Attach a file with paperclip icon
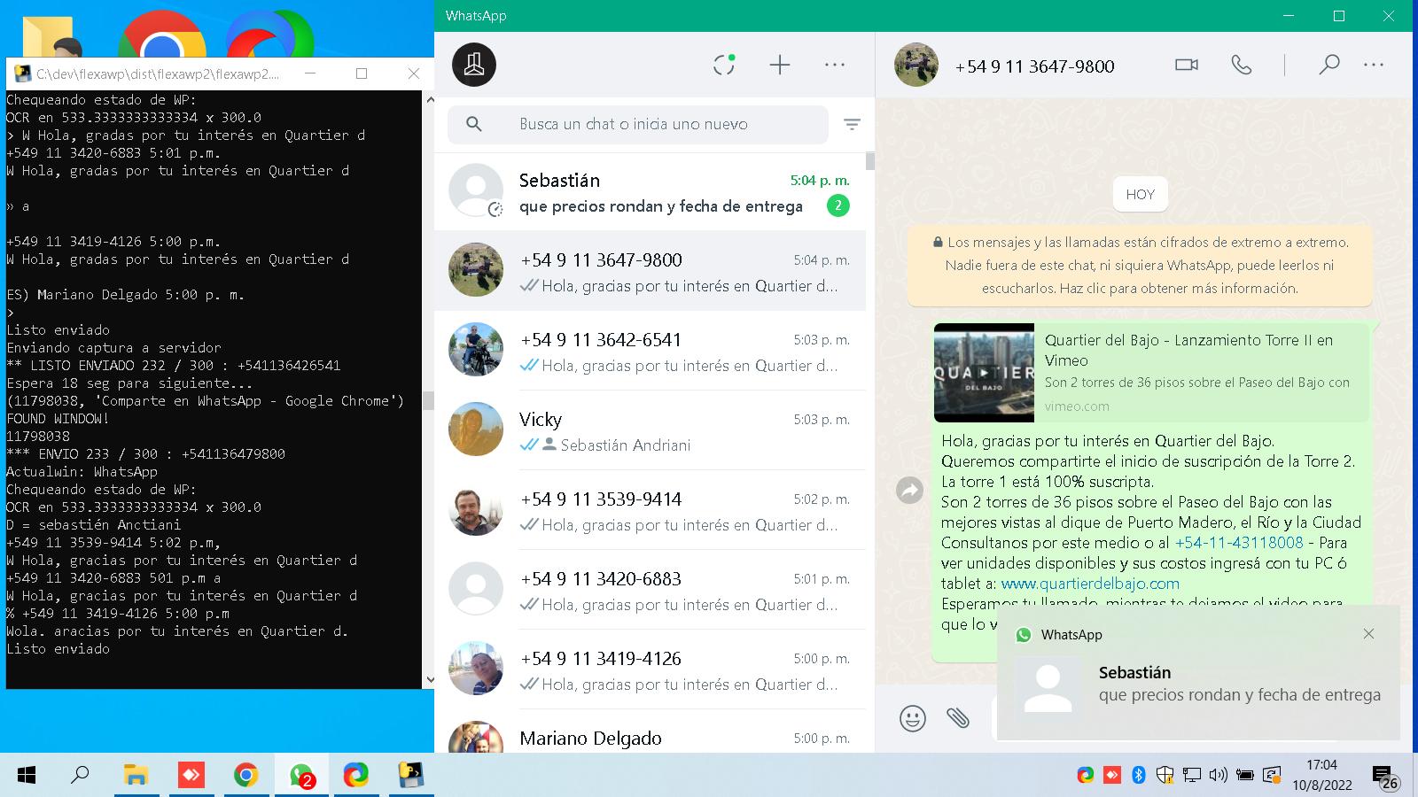This screenshot has height=797, width=1418. click(x=957, y=717)
